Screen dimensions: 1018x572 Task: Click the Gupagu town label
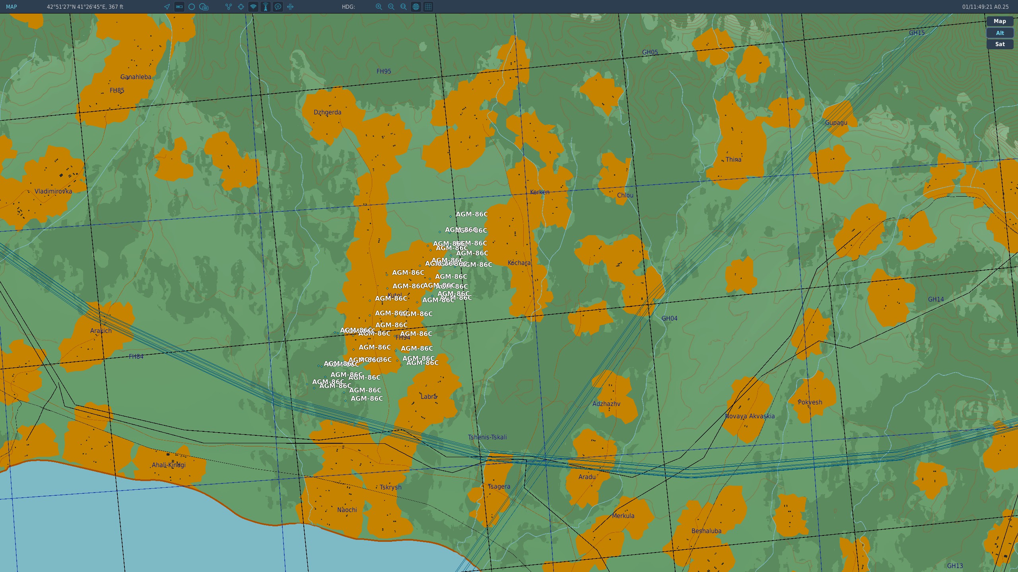(x=836, y=123)
